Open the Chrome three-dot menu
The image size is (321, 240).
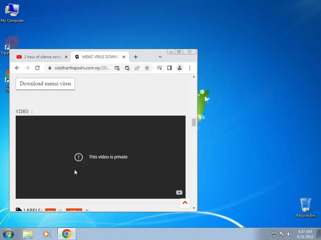[190, 68]
